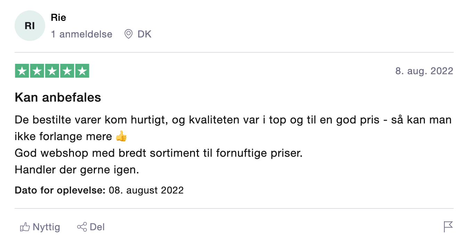Image resolution: width=469 pixels, height=249 pixels.
Task: Click the thumbs-up icon beside Nyttig
Action: pyautogui.click(x=25, y=227)
